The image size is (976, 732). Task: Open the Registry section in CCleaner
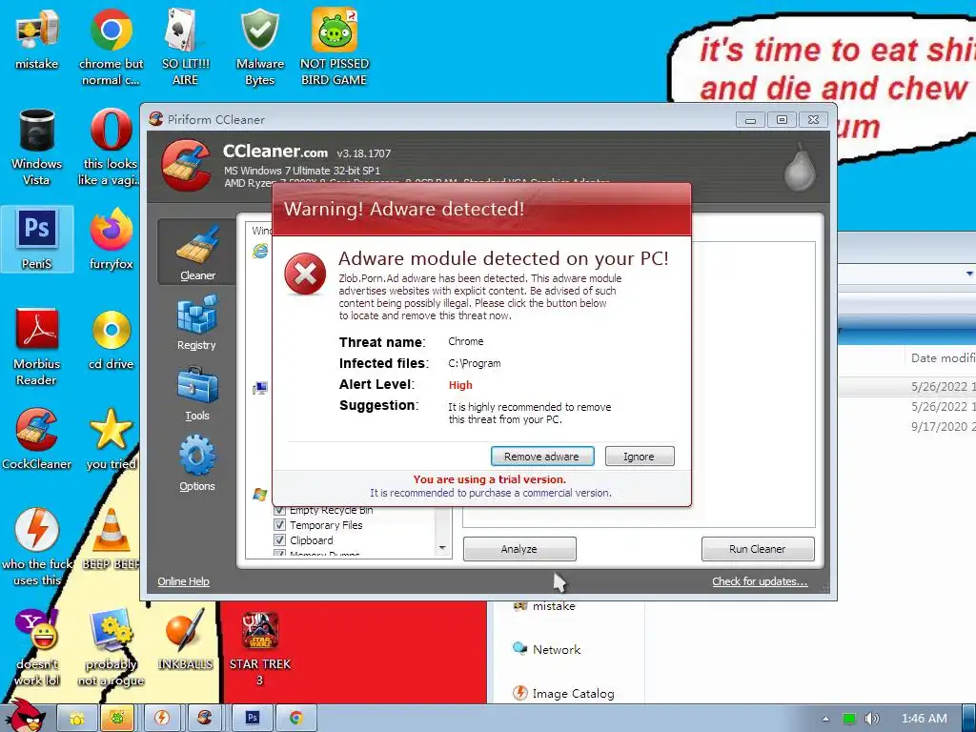tap(196, 322)
